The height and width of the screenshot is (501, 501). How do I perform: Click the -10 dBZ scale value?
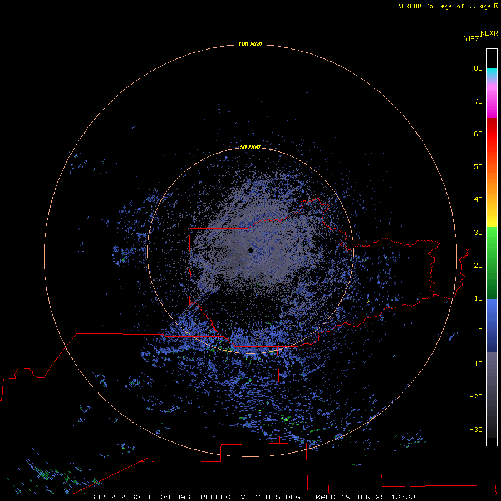click(x=476, y=364)
